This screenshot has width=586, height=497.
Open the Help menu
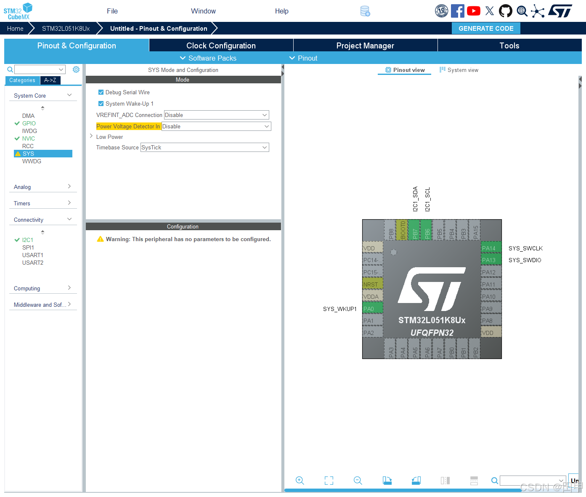(x=282, y=11)
